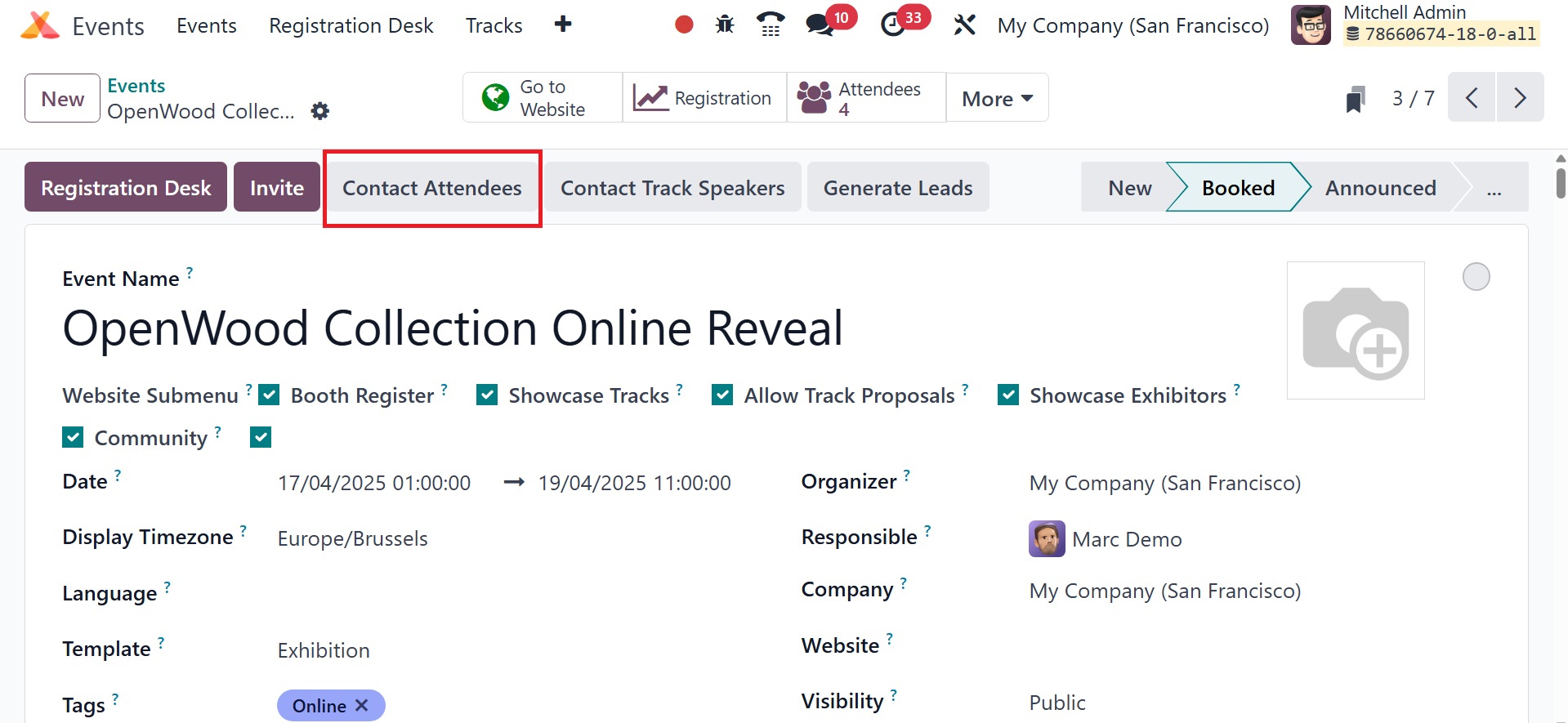Open the Organizer field dropdown
The width and height of the screenshot is (1568, 723).
(1259, 484)
